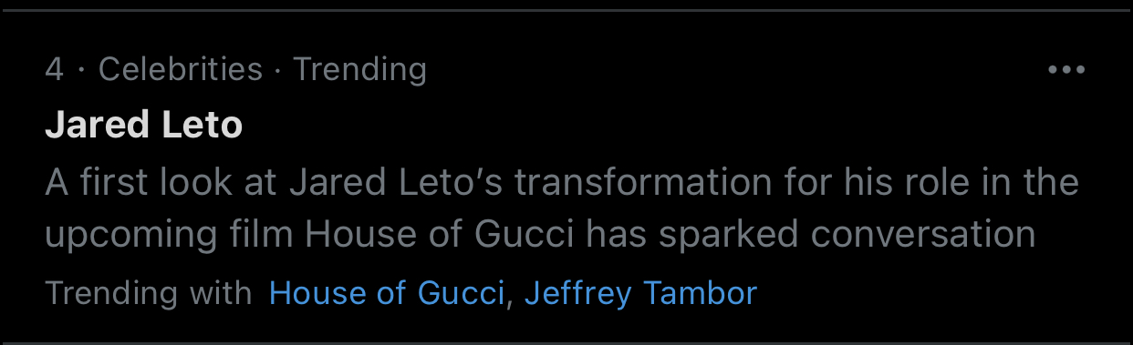Open the House of Gucci trending link
Viewport: 1133px width, 345px height.
click(387, 293)
